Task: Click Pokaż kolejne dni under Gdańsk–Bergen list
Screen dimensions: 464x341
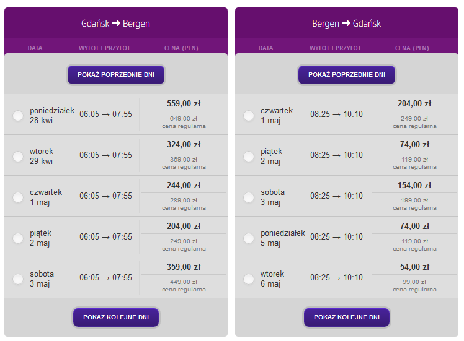Action: 116,317
